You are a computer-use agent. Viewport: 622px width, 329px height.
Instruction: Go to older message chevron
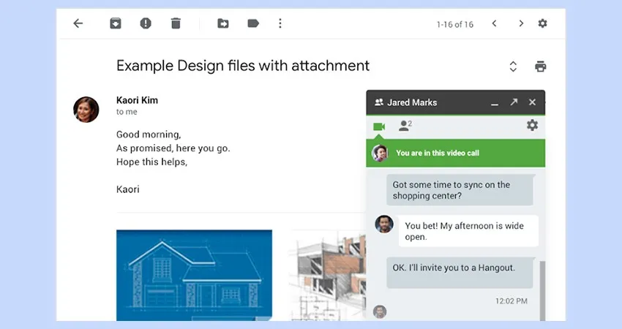coord(521,23)
